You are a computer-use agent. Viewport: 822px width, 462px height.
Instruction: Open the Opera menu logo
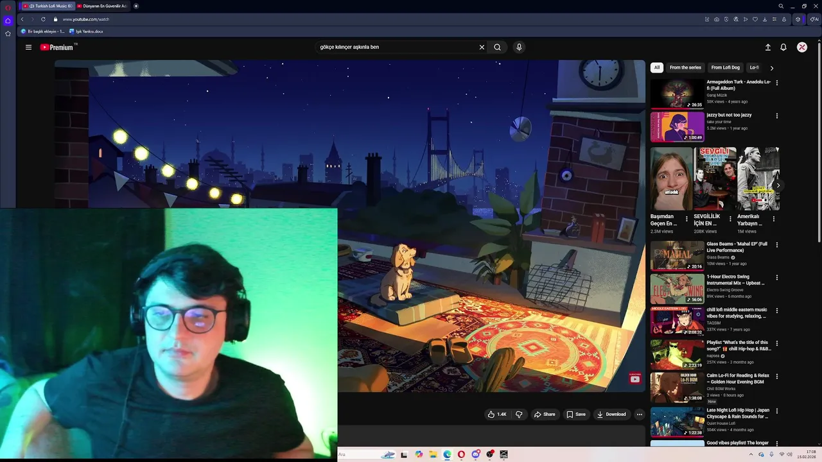(x=8, y=6)
